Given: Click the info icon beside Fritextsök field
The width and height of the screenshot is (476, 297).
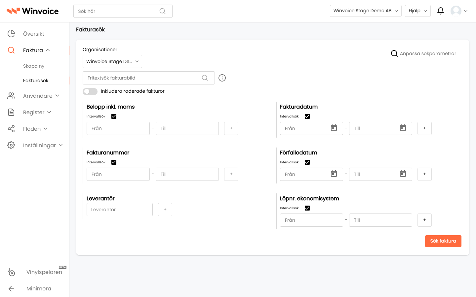Looking at the screenshot, I should [x=222, y=78].
